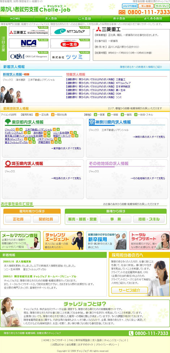Follow the 東京都の求人すべてを見る link
Screen dimensions: 170x353
(x=66, y=148)
